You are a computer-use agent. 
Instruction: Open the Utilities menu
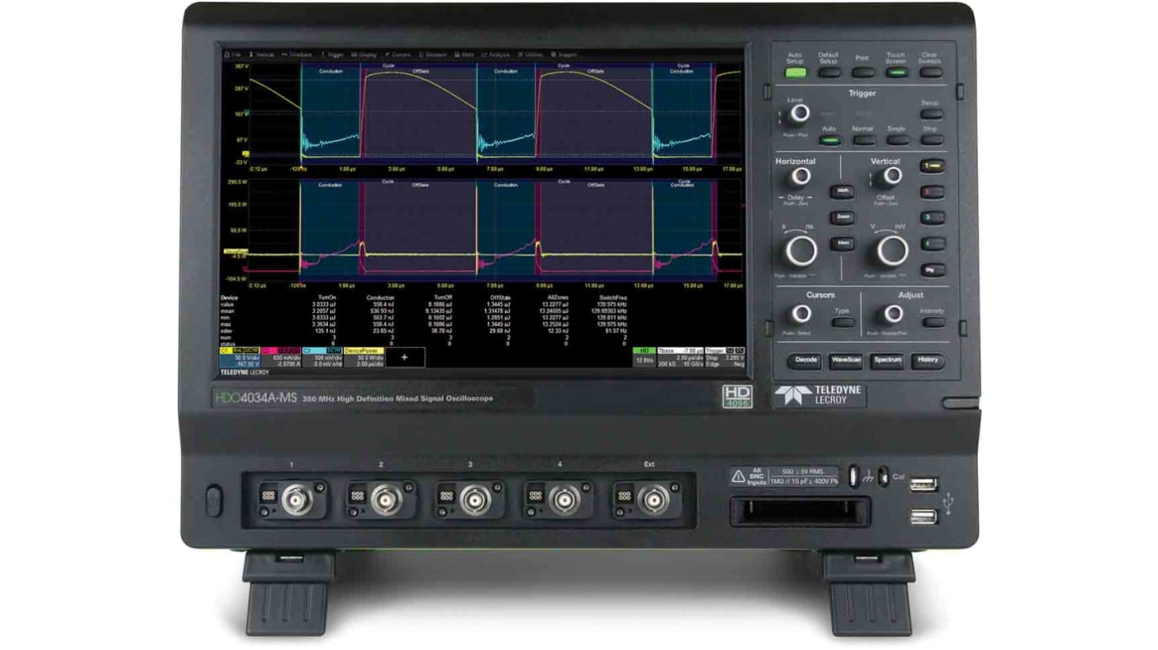[529, 53]
